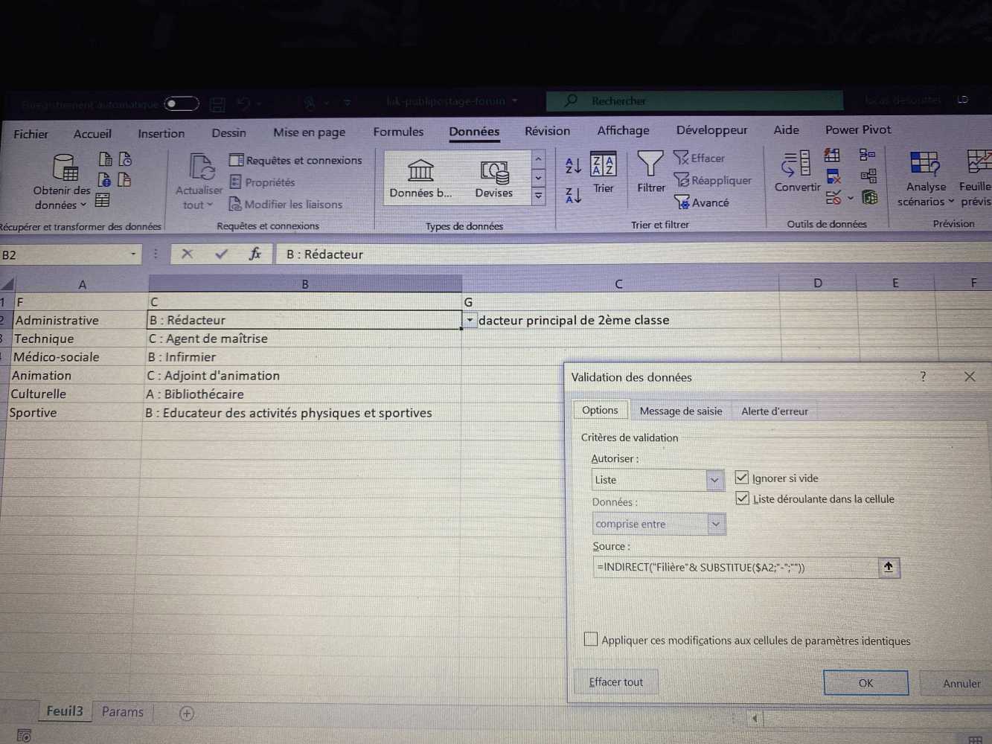The height and width of the screenshot is (744, 992).
Task: Open Avancé filter options
Action: [x=701, y=202]
